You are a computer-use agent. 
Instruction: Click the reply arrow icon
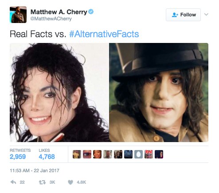(13, 182)
